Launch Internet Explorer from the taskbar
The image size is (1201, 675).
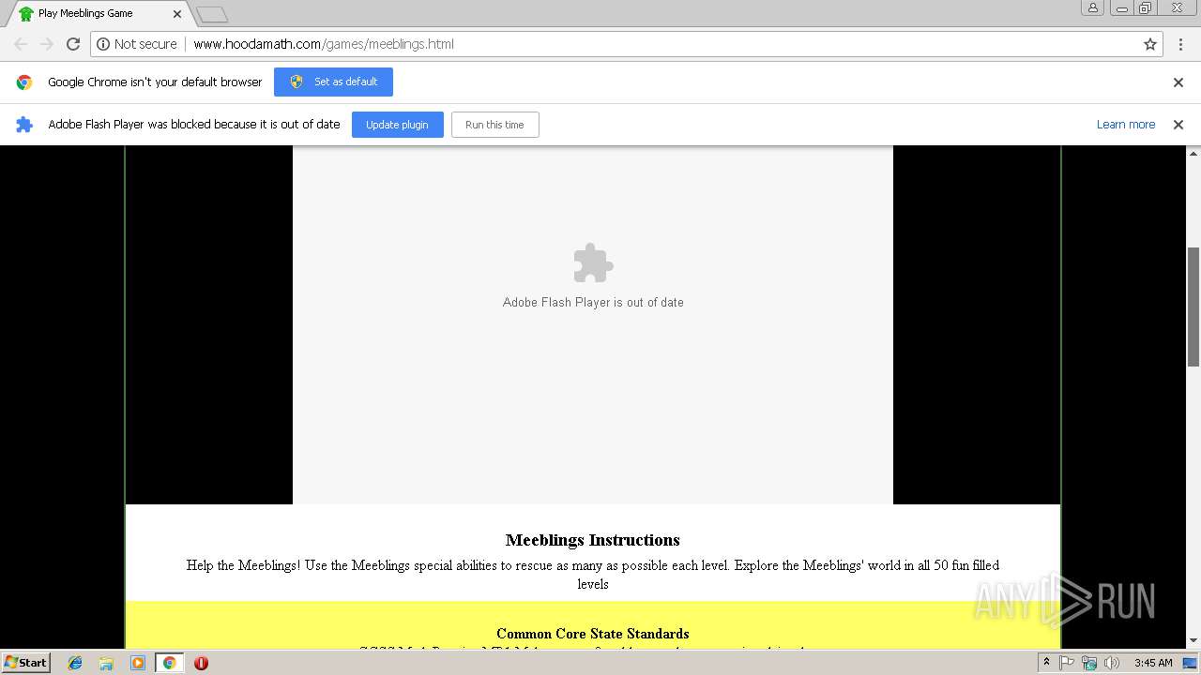(75, 663)
